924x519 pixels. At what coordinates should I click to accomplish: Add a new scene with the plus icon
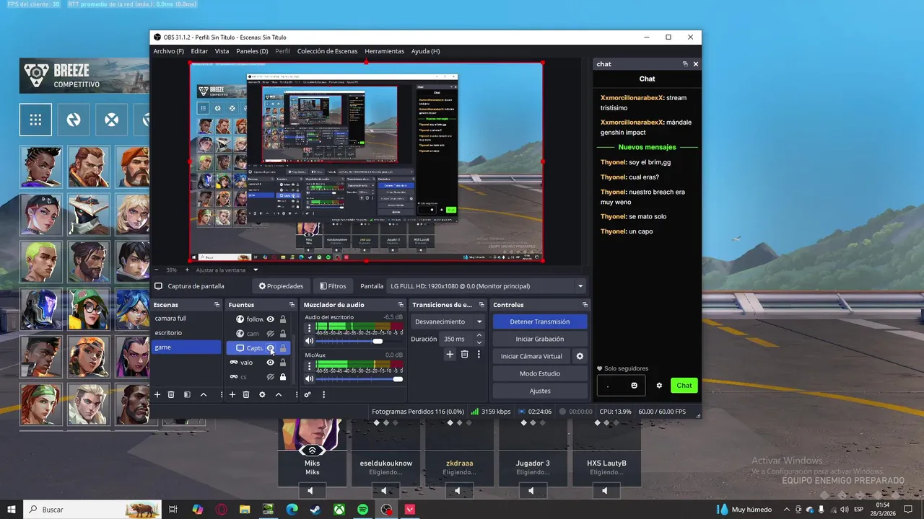point(157,394)
